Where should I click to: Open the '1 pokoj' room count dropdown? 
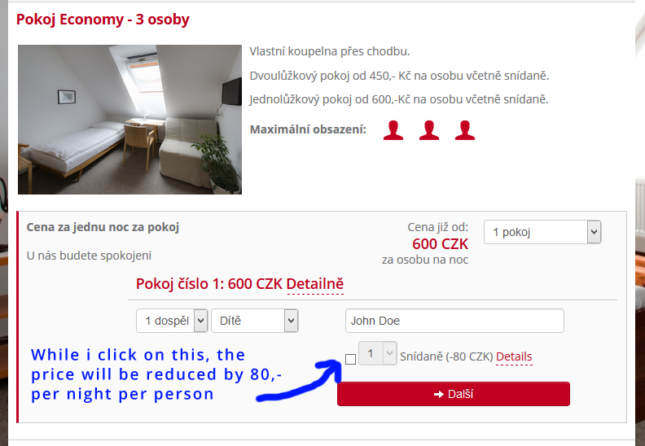[x=542, y=232]
